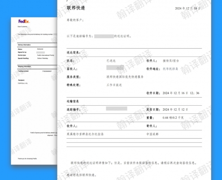
Task: Click the redacted 签收人 signature box
Action: pos(115,67)
